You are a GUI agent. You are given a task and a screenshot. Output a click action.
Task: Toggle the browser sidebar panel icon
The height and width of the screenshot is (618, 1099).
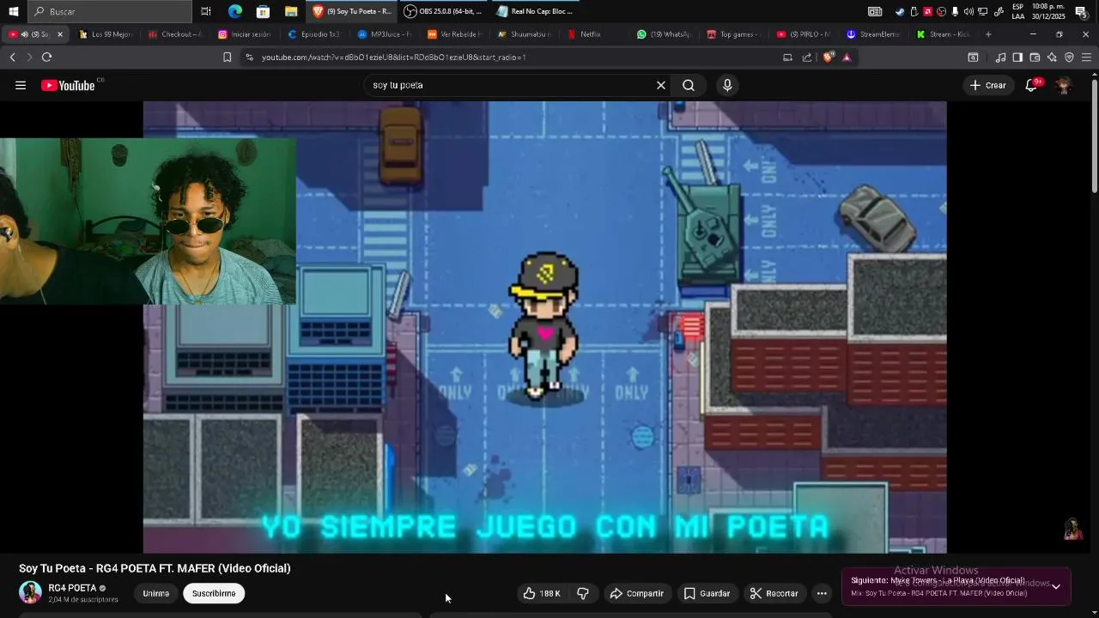pyautogui.click(x=1017, y=58)
